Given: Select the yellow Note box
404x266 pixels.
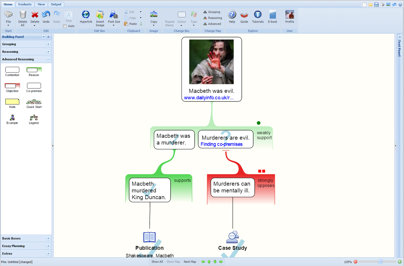Looking at the screenshot, I should coord(12,102).
